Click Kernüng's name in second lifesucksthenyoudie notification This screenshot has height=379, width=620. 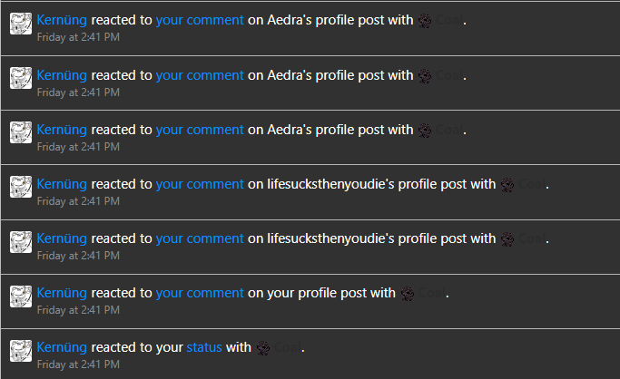[x=62, y=238]
